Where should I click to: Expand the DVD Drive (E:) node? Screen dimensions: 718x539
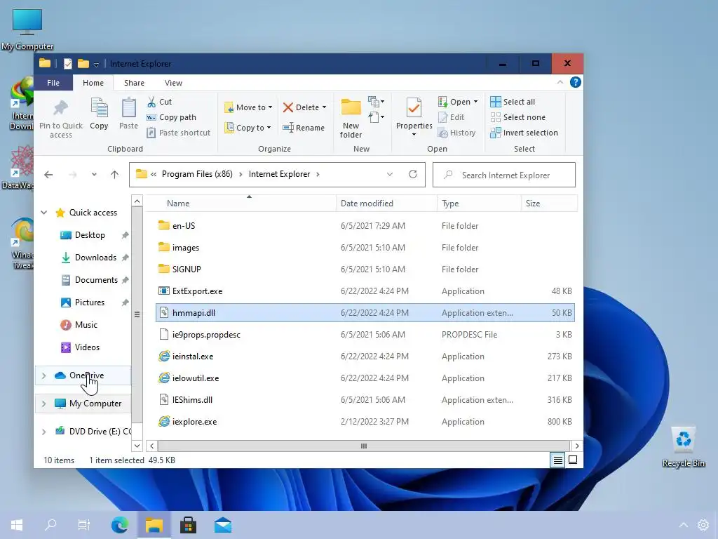coord(44,432)
